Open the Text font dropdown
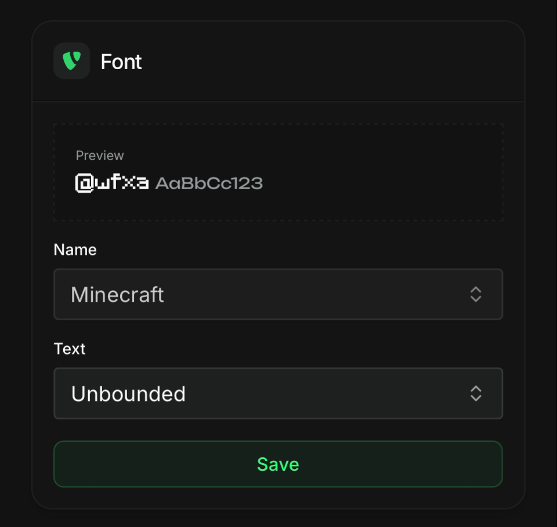 pos(278,394)
